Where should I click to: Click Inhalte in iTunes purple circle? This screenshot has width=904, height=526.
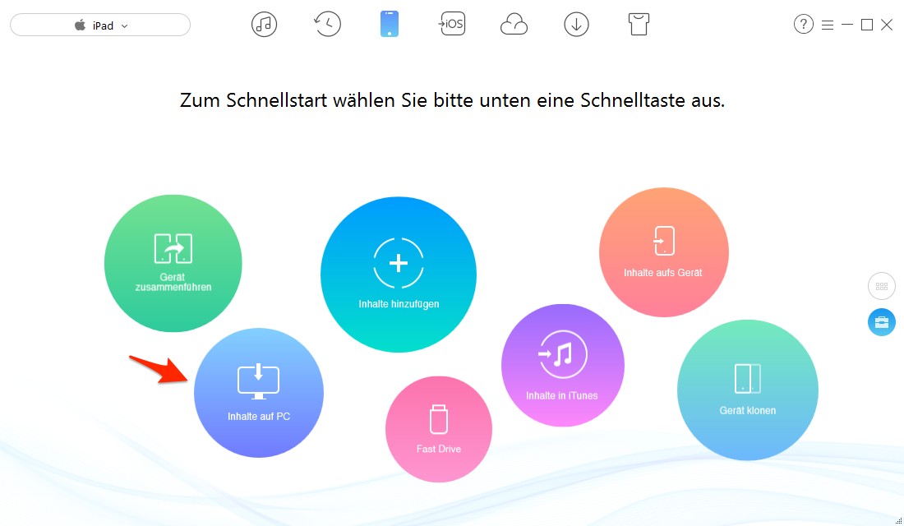pyautogui.click(x=563, y=365)
